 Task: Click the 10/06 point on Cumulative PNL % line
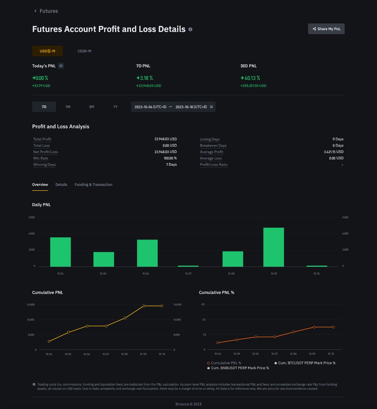point(256,337)
